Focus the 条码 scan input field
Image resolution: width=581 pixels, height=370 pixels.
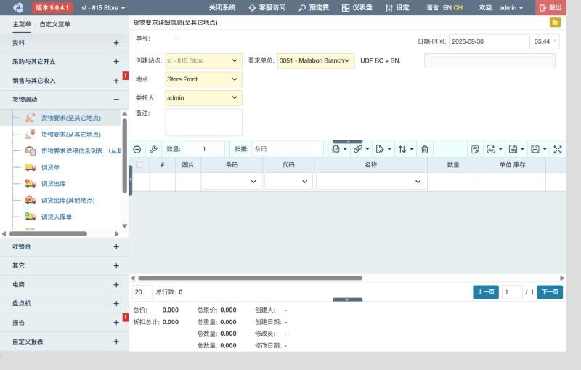click(x=288, y=149)
